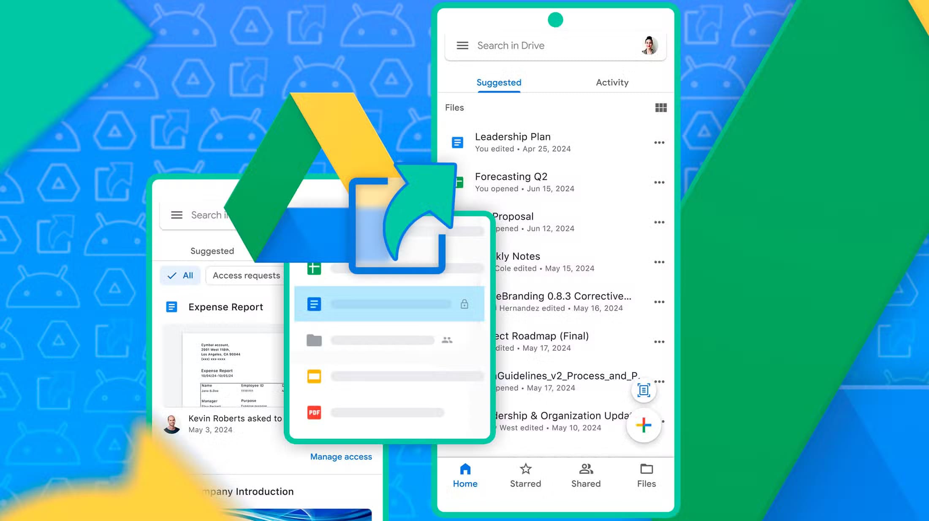Click the lock icon on the document
This screenshot has width=929, height=521.
coord(464,304)
